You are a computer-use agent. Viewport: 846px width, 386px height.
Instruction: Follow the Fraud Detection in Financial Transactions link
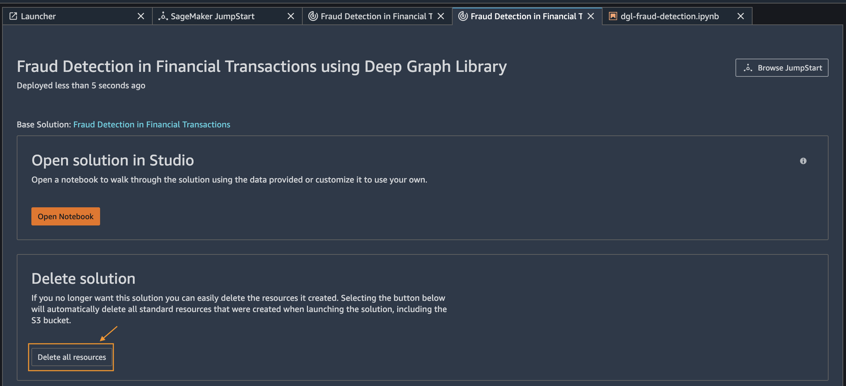[152, 125]
